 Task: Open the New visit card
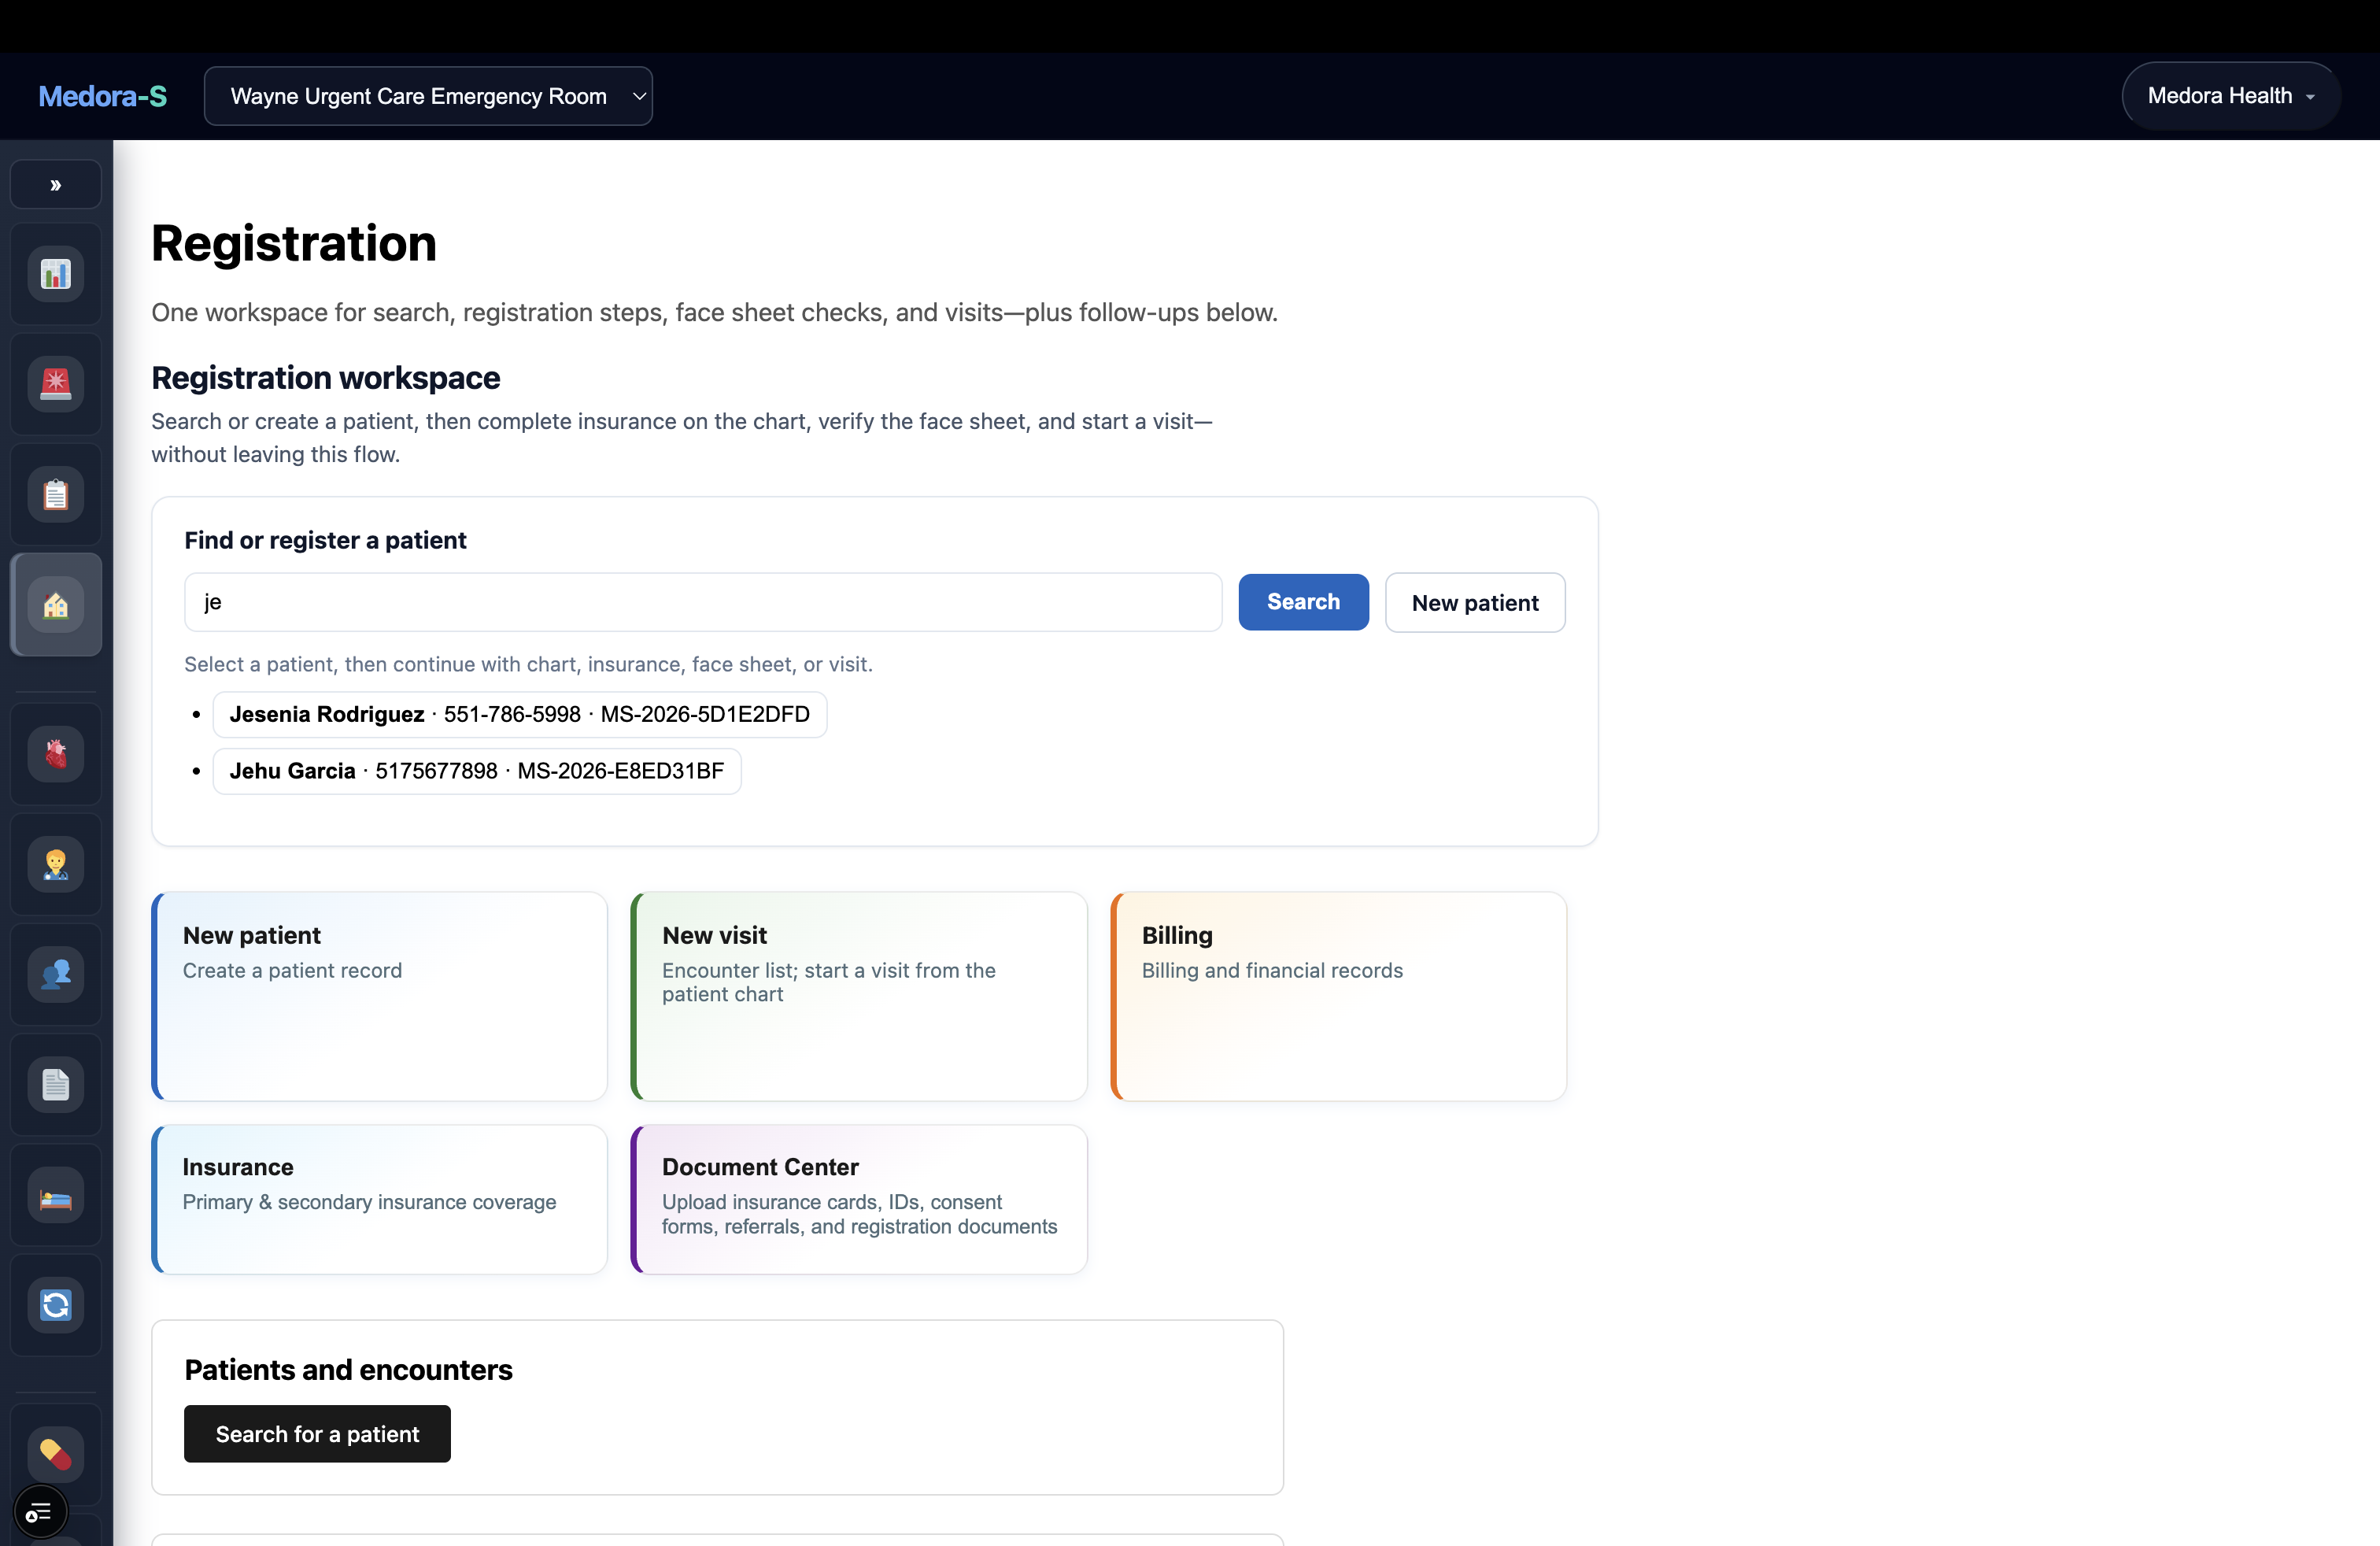tap(859, 996)
